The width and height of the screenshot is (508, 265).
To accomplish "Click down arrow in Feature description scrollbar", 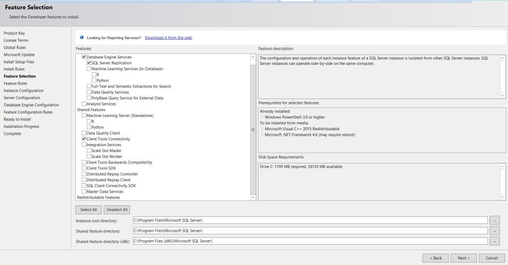I will (503, 95).
